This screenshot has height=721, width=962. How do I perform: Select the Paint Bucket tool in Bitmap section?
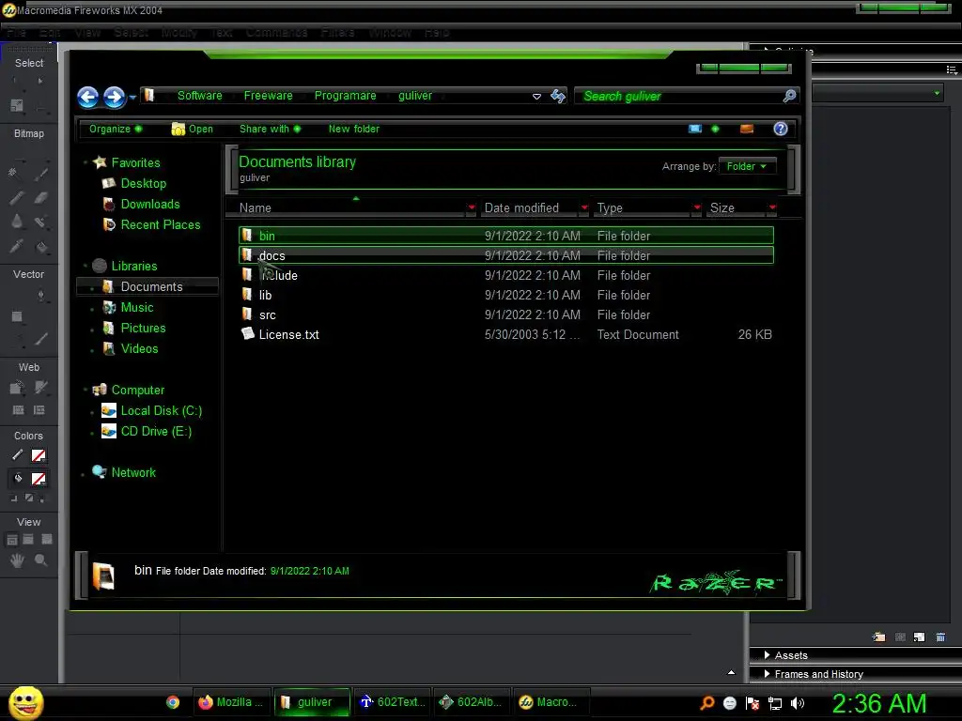[41, 247]
